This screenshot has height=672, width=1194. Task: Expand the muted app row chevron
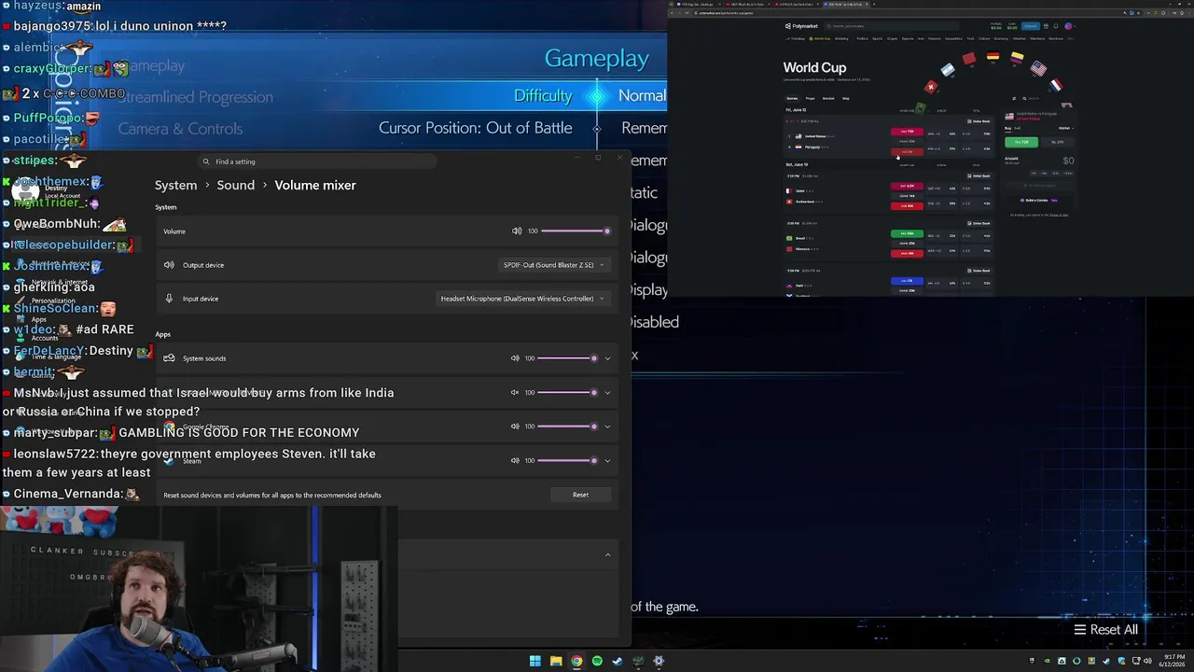(607, 393)
